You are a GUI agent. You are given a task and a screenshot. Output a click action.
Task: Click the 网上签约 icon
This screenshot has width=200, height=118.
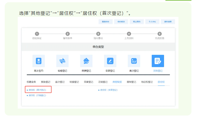pyautogui.click(x=38, y=61)
